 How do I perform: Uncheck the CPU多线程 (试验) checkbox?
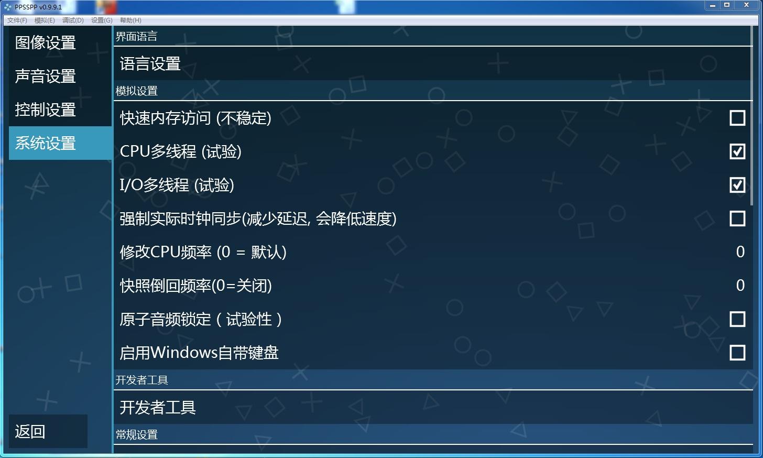(737, 151)
